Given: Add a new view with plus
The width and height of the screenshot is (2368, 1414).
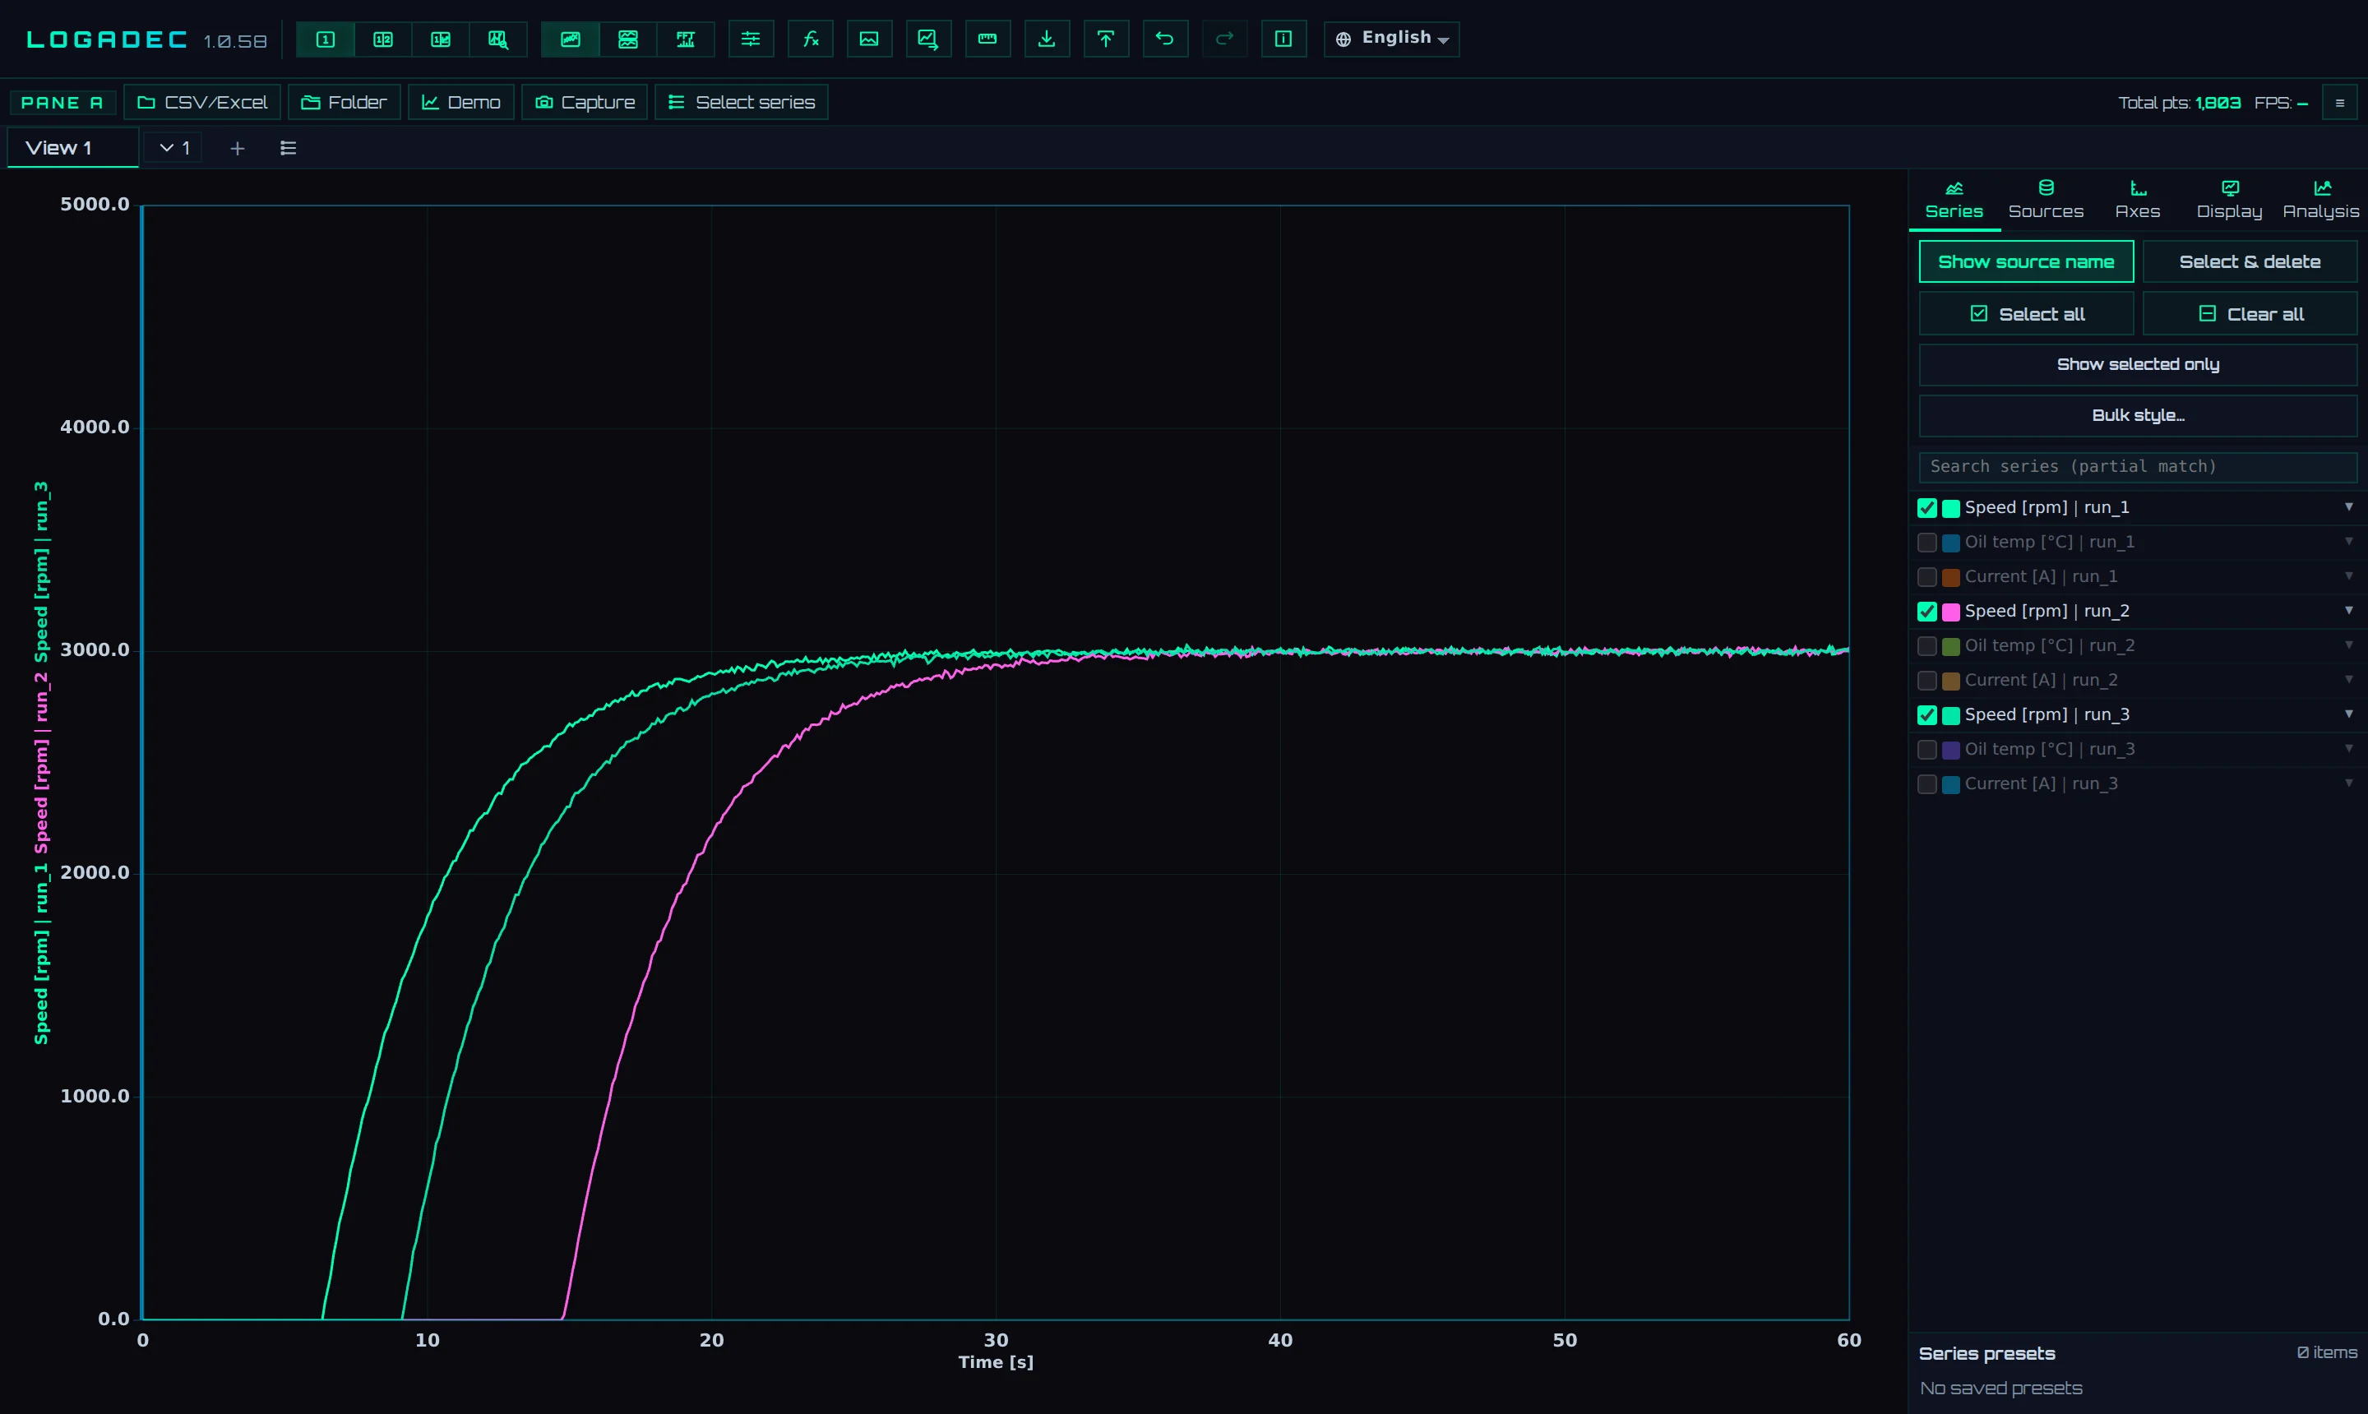Looking at the screenshot, I should click(x=238, y=149).
